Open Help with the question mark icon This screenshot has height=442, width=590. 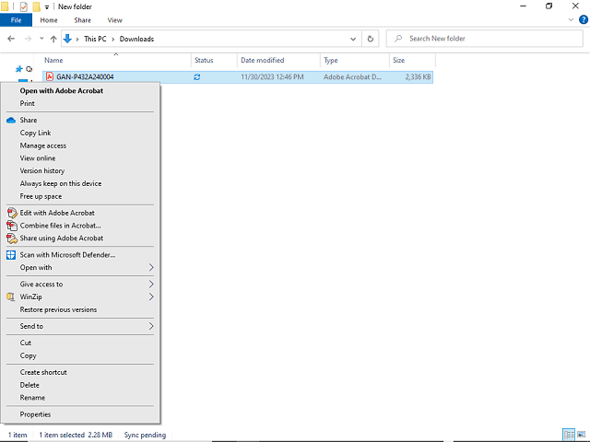[x=584, y=19]
